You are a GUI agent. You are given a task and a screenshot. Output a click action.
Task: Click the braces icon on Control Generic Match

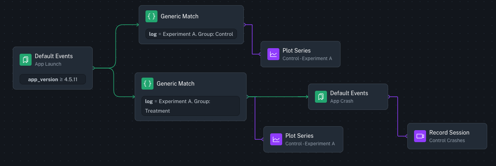(x=151, y=16)
